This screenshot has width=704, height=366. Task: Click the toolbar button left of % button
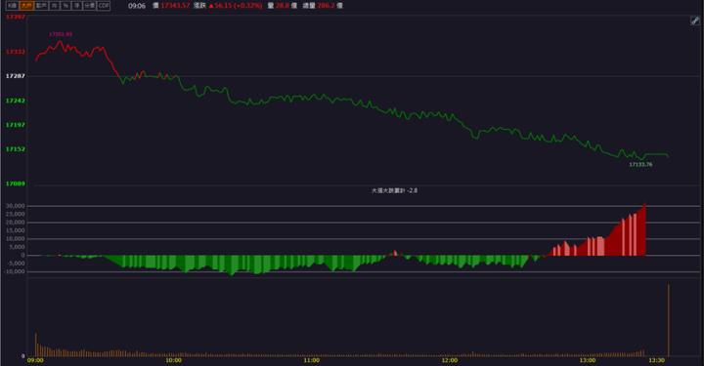pyautogui.click(x=55, y=6)
